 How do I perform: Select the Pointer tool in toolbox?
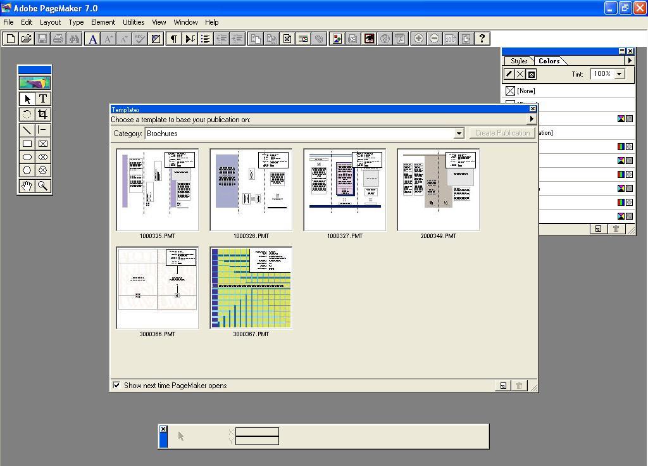(27, 99)
